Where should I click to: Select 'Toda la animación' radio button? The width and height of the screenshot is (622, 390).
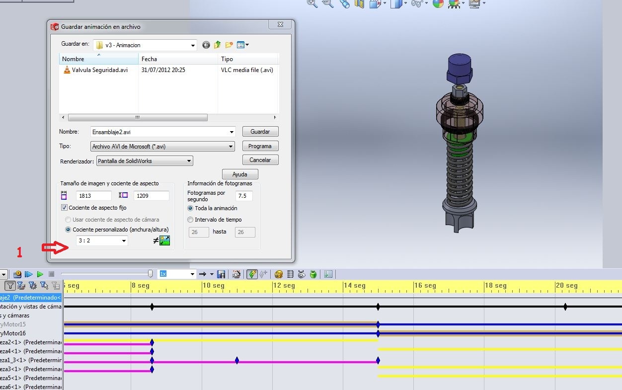coord(190,208)
